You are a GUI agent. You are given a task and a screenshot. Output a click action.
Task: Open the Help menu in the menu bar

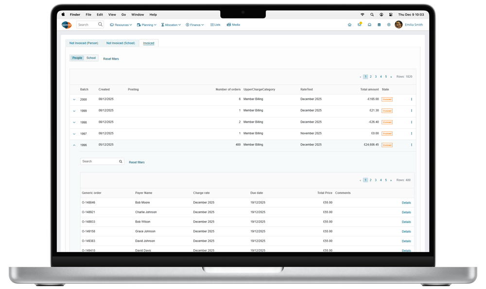point(153,15)
